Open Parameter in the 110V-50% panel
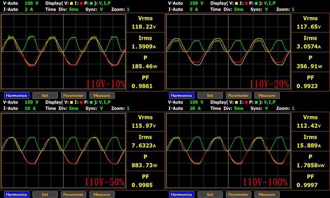Image resolution: width=330 pixels, height=198 pixels. tap(73, 194)
